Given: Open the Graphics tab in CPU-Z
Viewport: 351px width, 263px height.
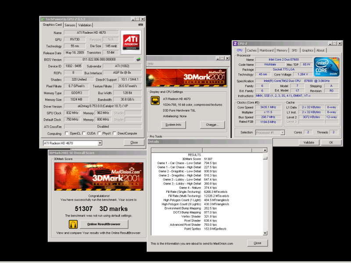Looking at the screenshot, I should (x=308, y=50).
